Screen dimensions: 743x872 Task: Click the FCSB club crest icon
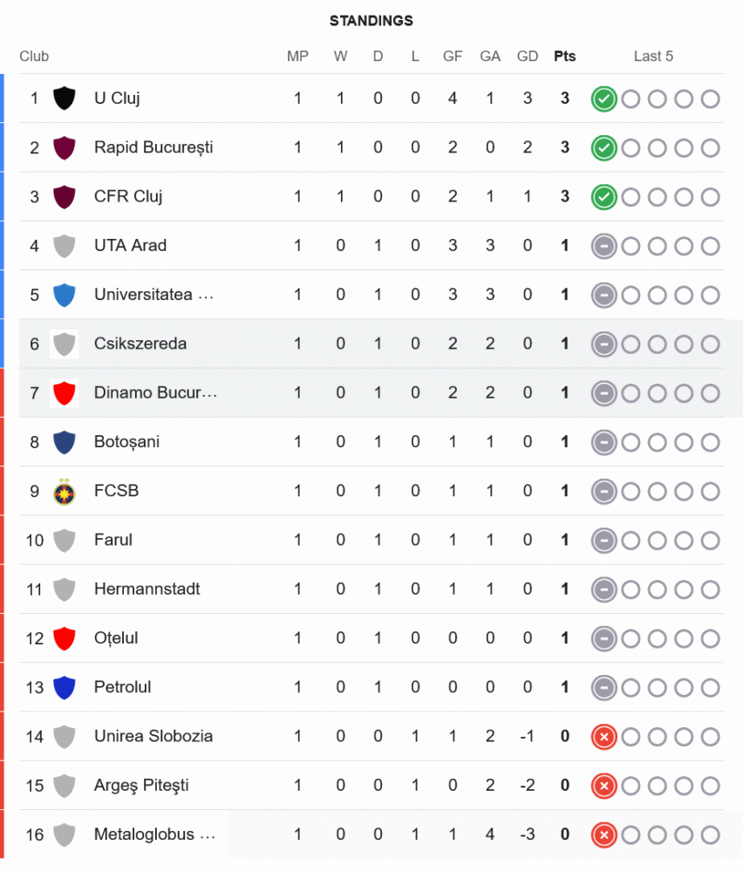coord(64,492)
